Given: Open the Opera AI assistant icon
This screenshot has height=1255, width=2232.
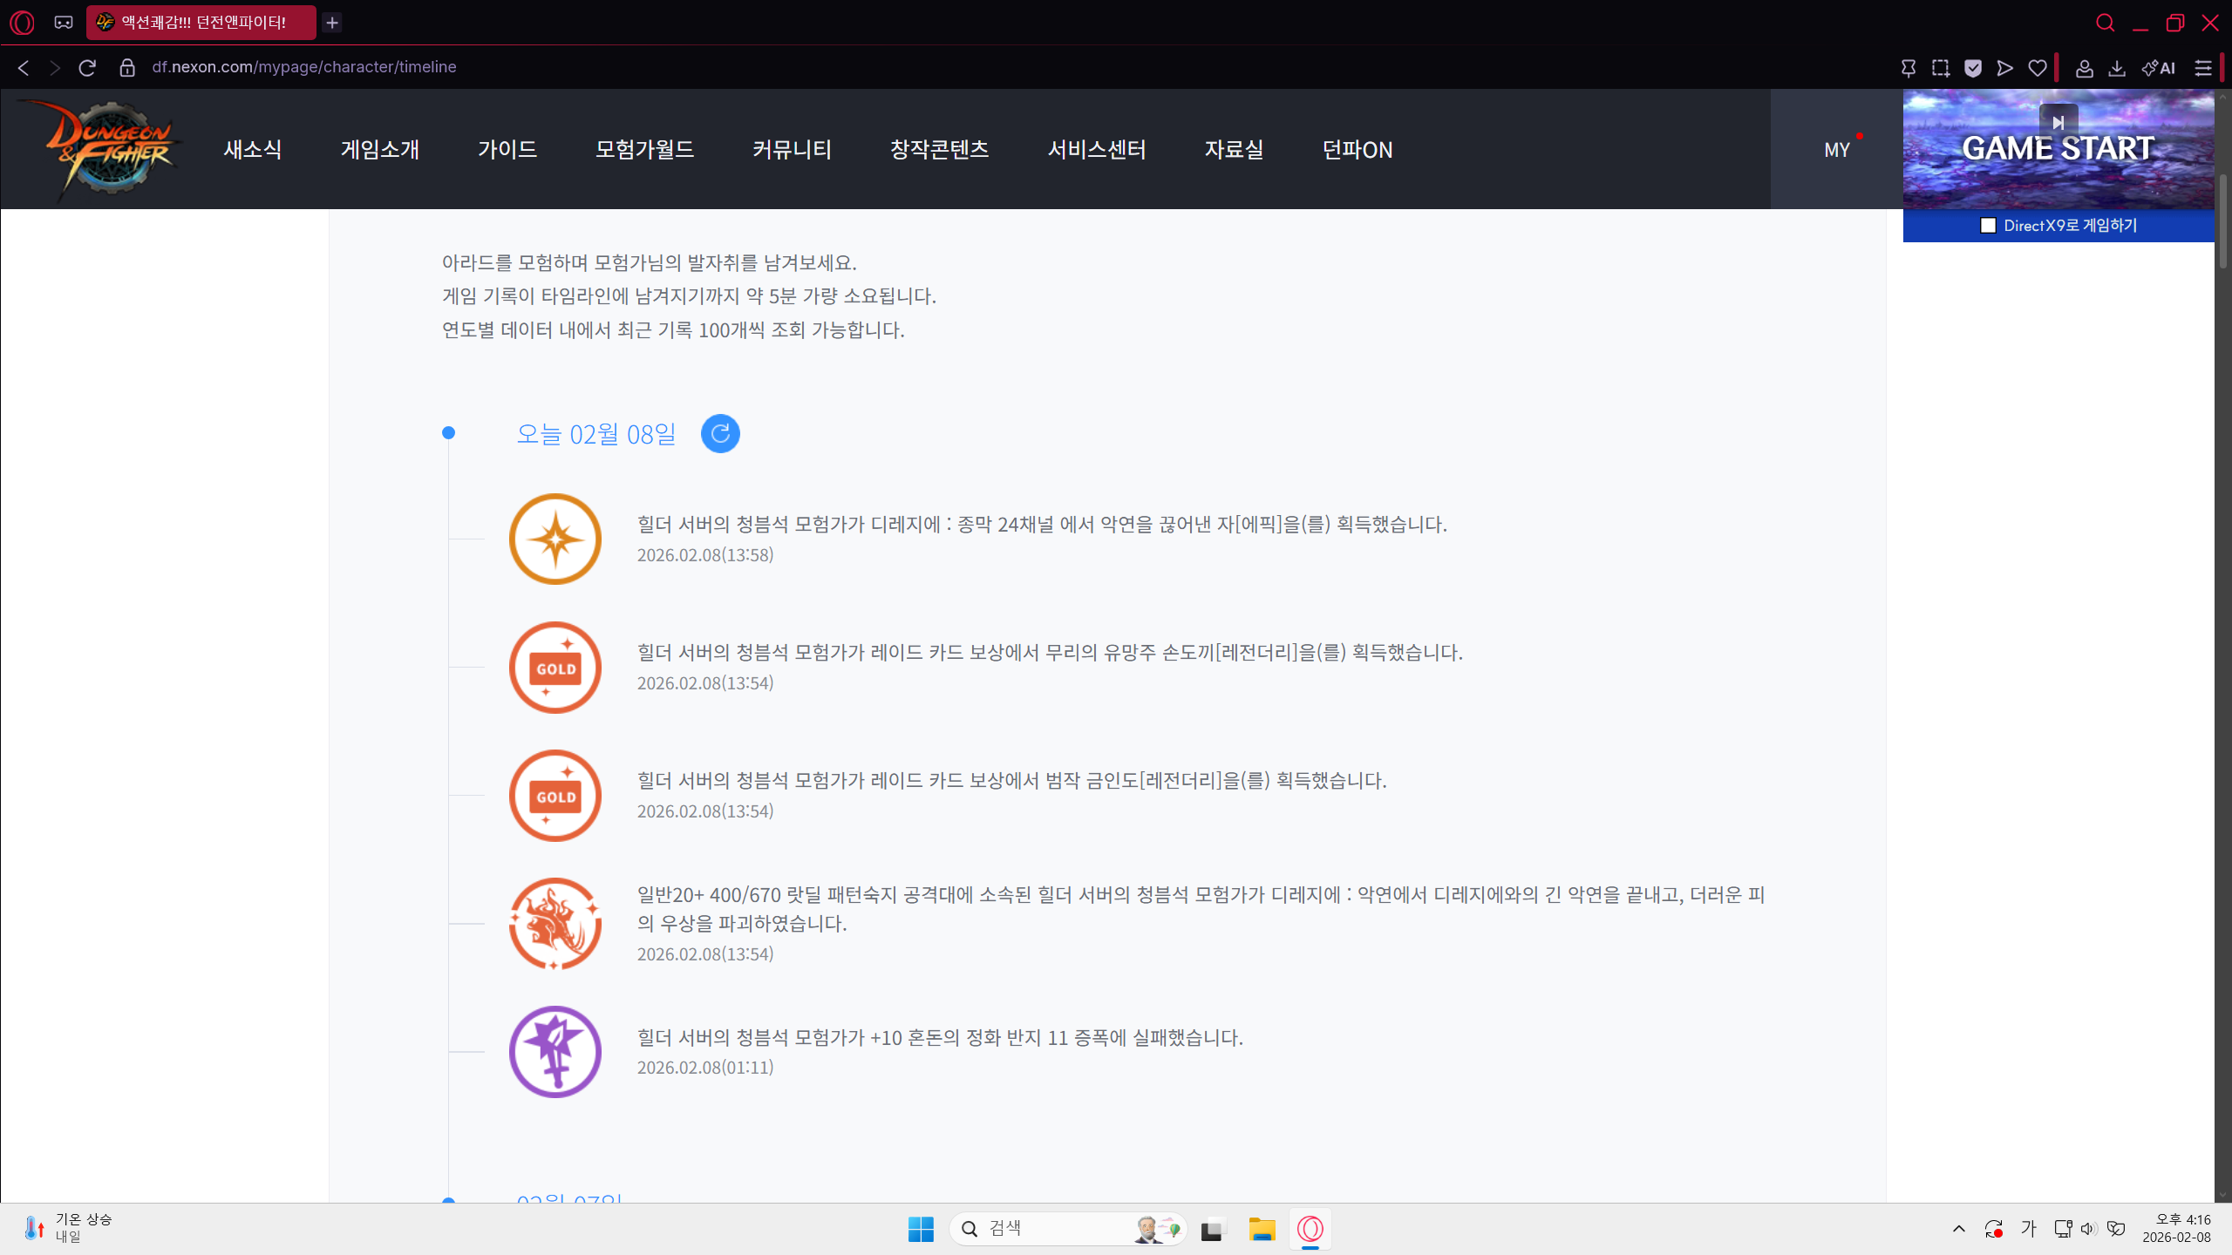Looking at the screenshot, I should click(2159, 68).
